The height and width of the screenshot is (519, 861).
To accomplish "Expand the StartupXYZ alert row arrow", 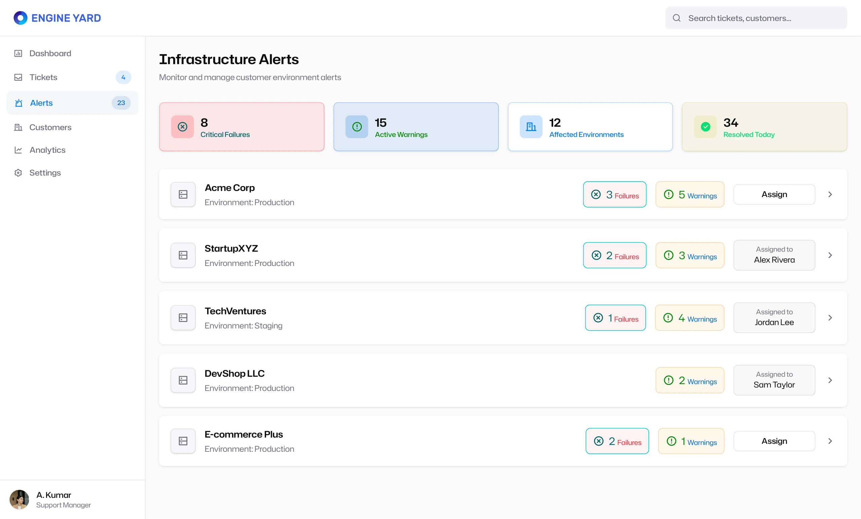I will tap(830, 255).
